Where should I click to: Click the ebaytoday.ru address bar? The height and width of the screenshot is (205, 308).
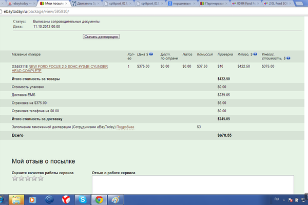coord(153,11)
